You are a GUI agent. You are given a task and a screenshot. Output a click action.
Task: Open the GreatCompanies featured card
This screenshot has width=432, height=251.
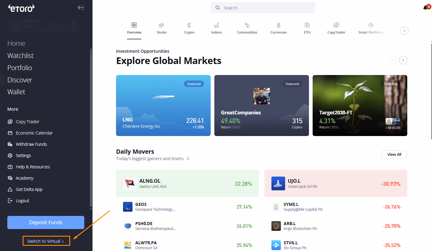pyautogui.click(x=262, y=106)
